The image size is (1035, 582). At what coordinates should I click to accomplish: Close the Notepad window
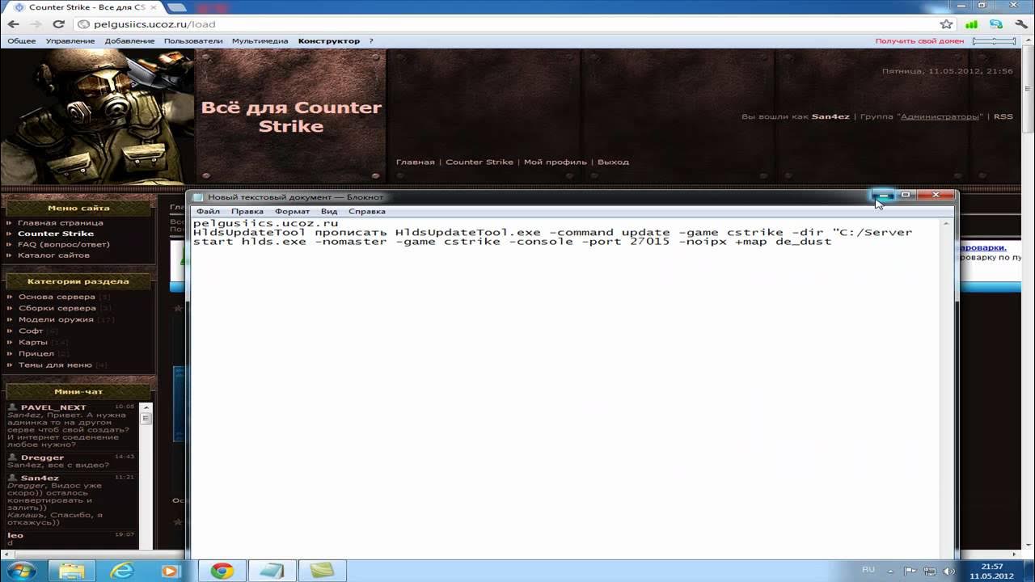[x=936, y=195]
